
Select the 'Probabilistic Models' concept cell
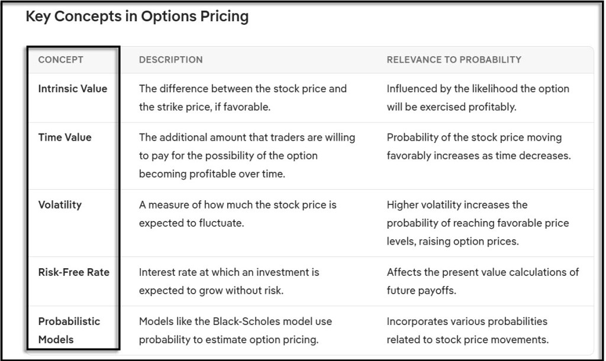coord(69,330)
